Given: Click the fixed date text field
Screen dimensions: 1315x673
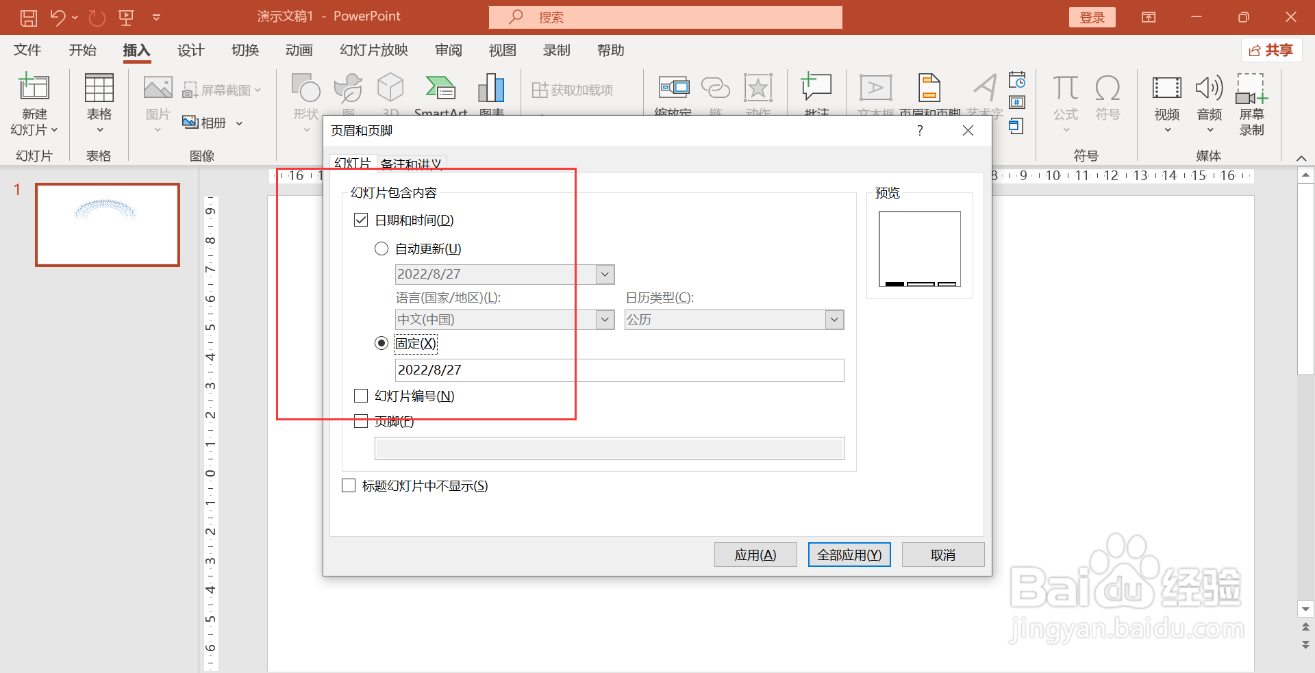Looking at the screenshot, I should tap(619, 370).
